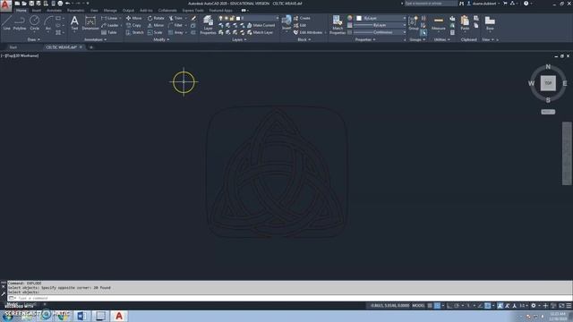Toggle snap mode in status bar
Viewport: 573px width, 322px height.
pyautogui.click(x=437, y=306)
